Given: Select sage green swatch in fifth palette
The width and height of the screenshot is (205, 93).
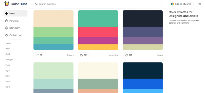Looking at the screenshot, I should (98, 84).
